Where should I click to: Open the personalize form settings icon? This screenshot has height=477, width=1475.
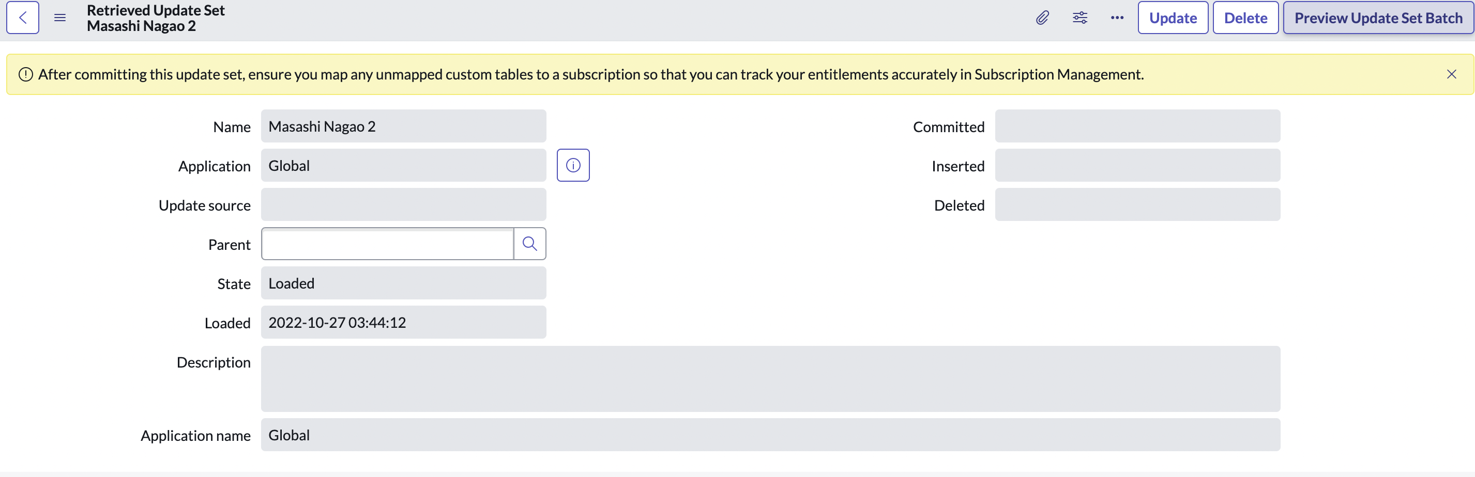(1080, 18)
